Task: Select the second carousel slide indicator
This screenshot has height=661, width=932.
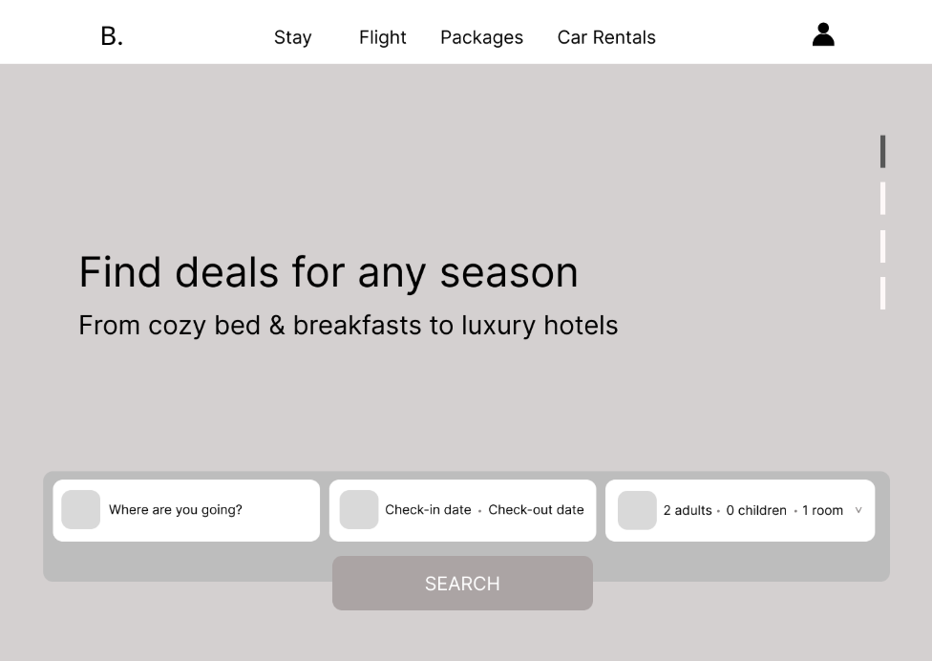Action: click(882, 199)
